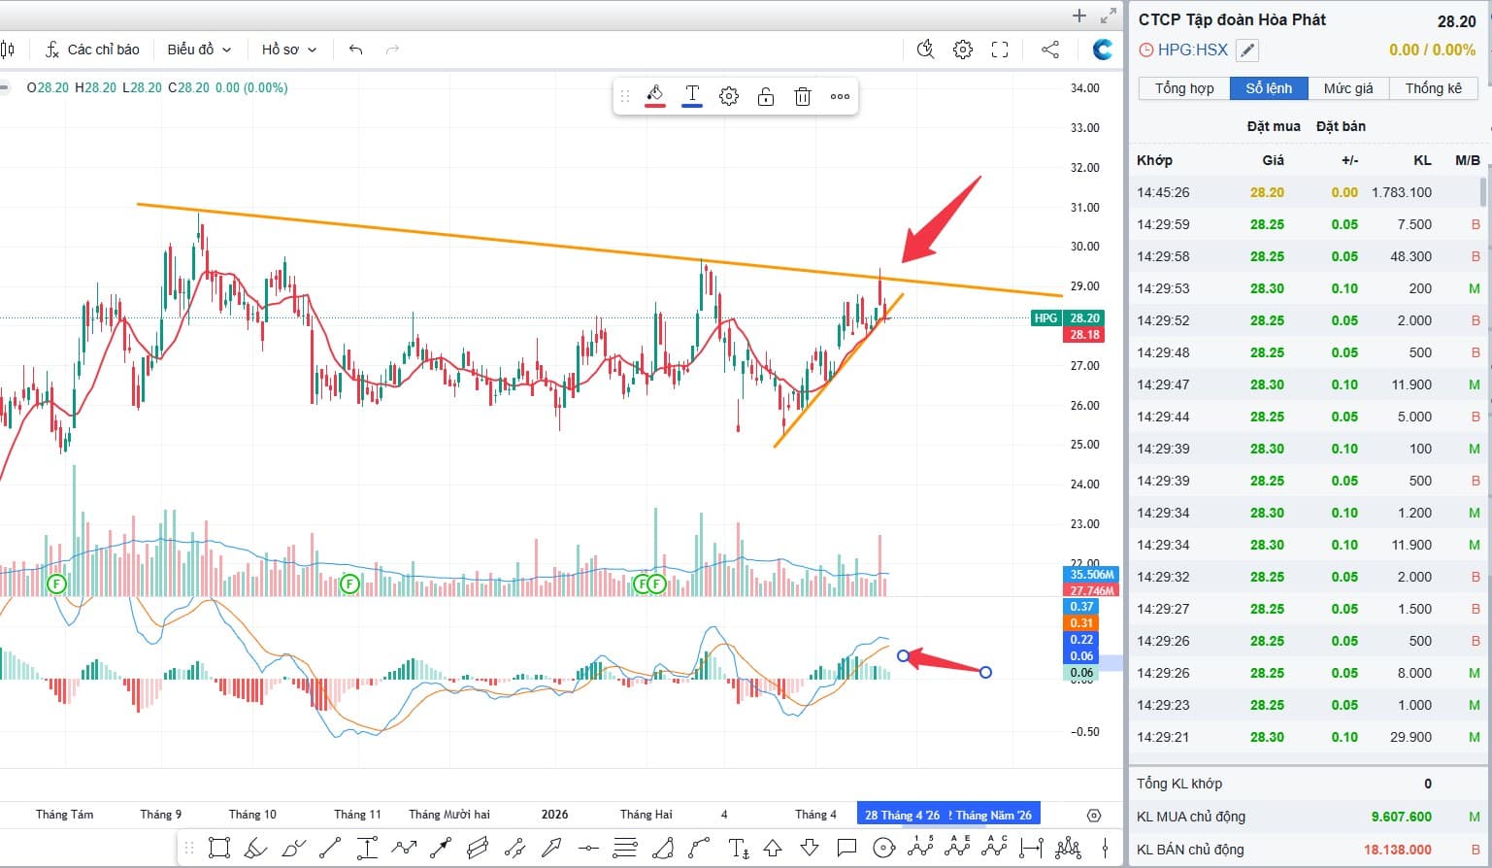This screenshot has height=868, width=1492.
Task: Enter fullscreen chart mode
Action: pyautogui.click(x=1000, y=50)
